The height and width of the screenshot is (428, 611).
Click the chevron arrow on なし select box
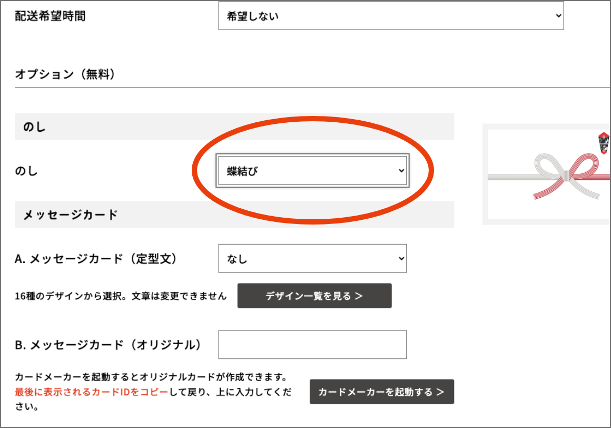[x=401, y=259]
